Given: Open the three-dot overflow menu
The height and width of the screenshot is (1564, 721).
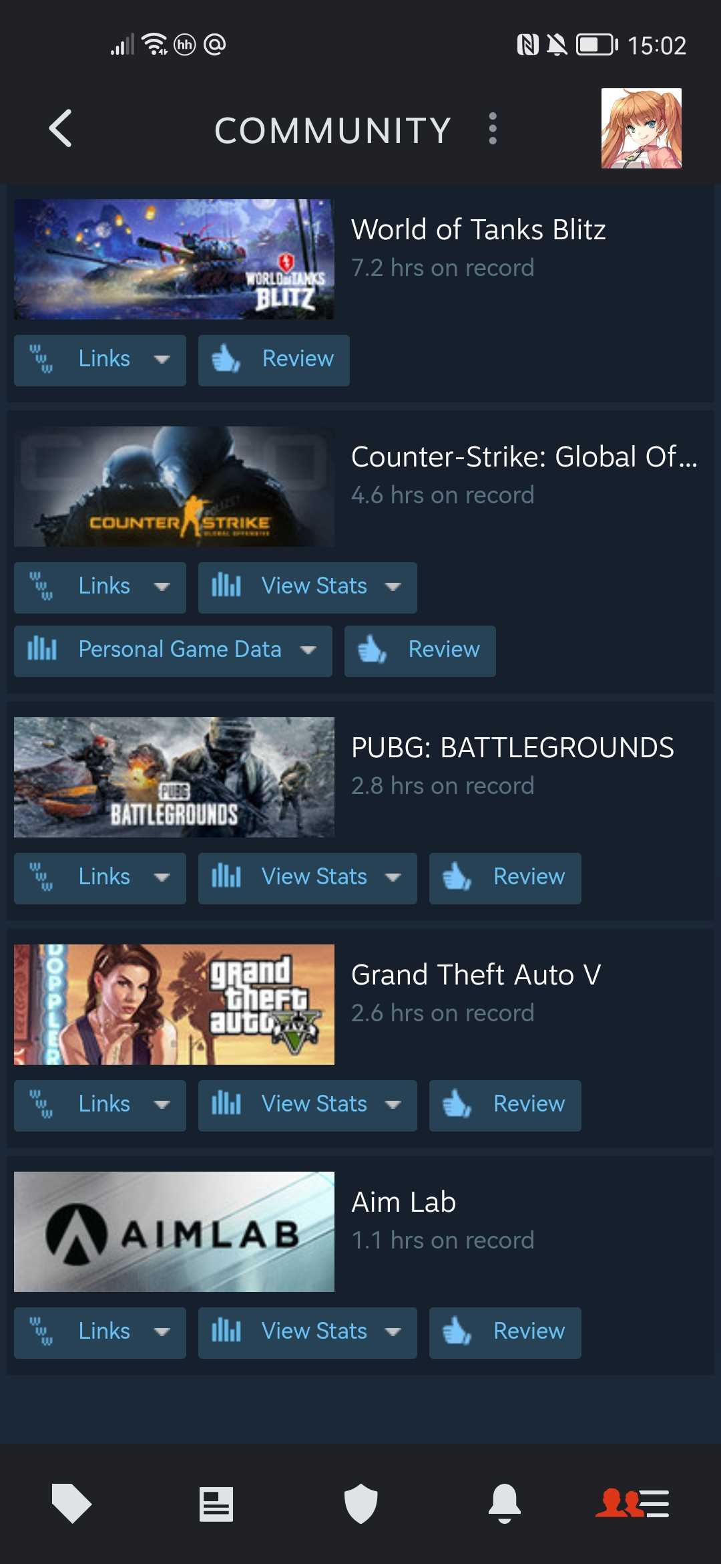Looking at the screenshot, I should pos(493,128).
